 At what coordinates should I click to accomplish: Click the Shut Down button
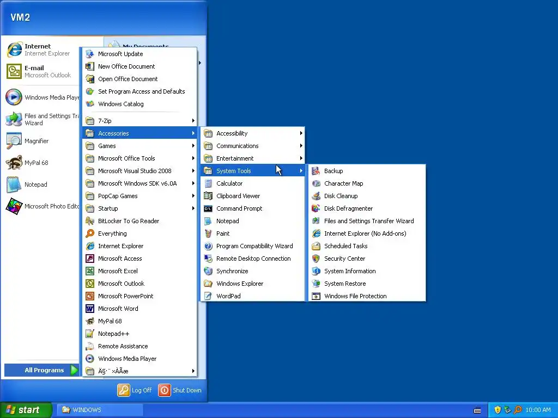(180, 390)
